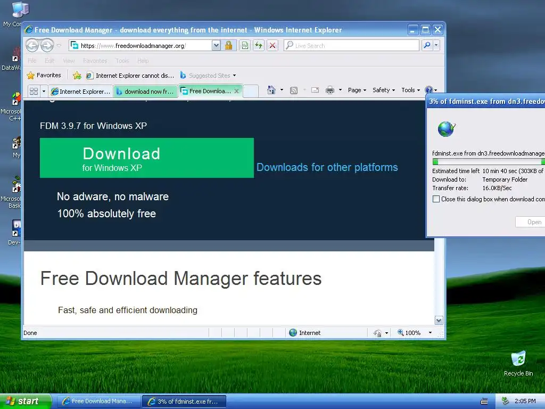
Task: Click Add to Favorites Bar icon
Action: tap(77, 76)
